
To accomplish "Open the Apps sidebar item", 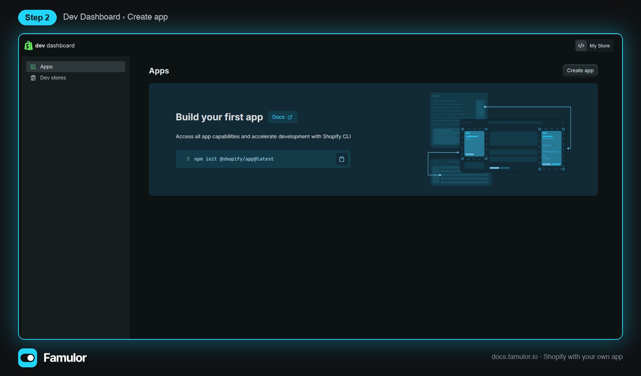I will [x=76, y=66].
